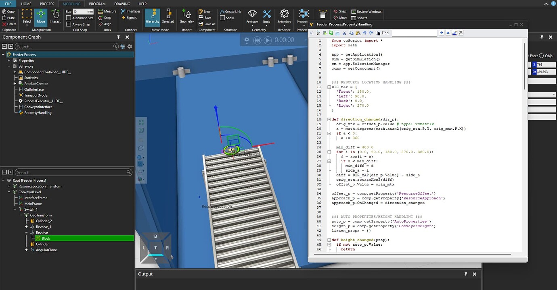Click the cut scissors icon in script editor
This screenshot has width=557, height=290.
344,33
